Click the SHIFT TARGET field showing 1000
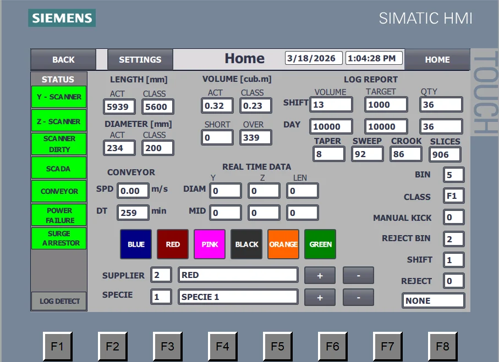This screenshot has height=362, width=499. [x=386, y=104]
